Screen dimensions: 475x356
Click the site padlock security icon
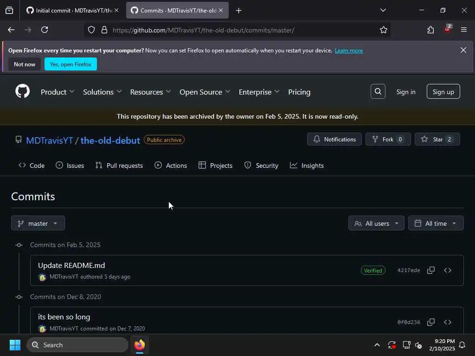click(x=104, y=30)
